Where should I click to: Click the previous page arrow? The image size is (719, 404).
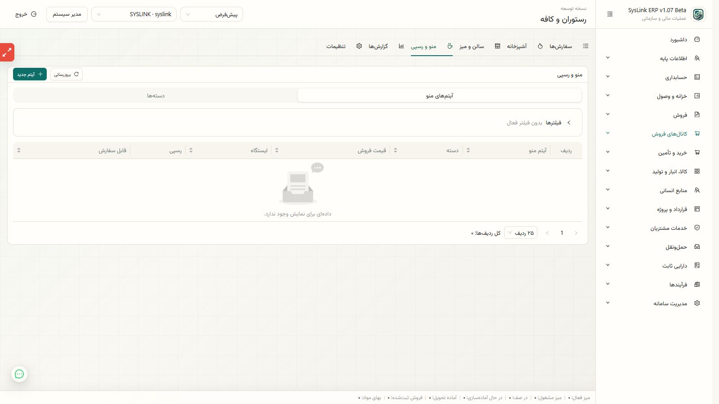[x=576, y=233]
